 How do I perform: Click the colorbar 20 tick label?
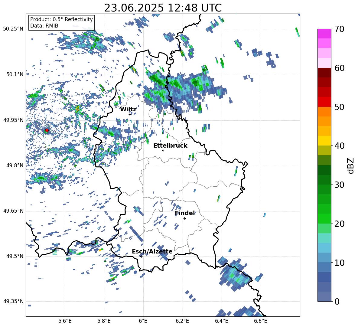pyautogui.click(x=339, y=224)
